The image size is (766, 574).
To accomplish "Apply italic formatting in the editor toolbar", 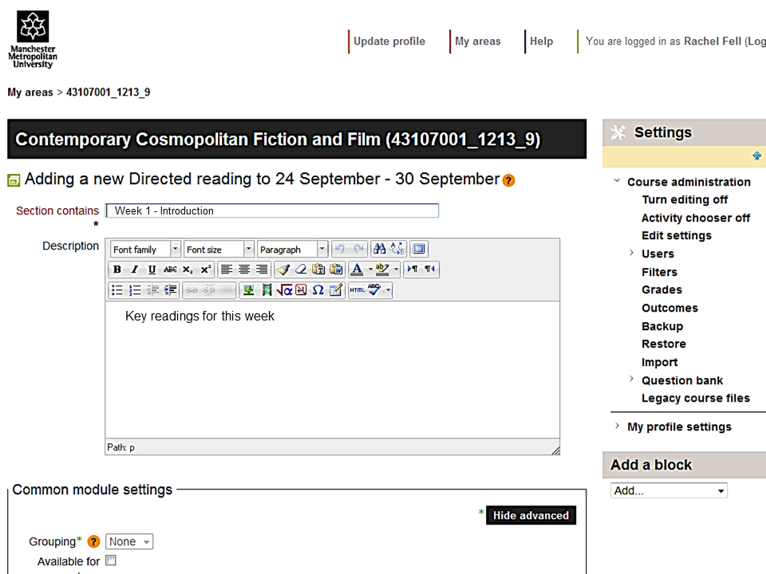I will pyautogui.click(x=134, y=269).
